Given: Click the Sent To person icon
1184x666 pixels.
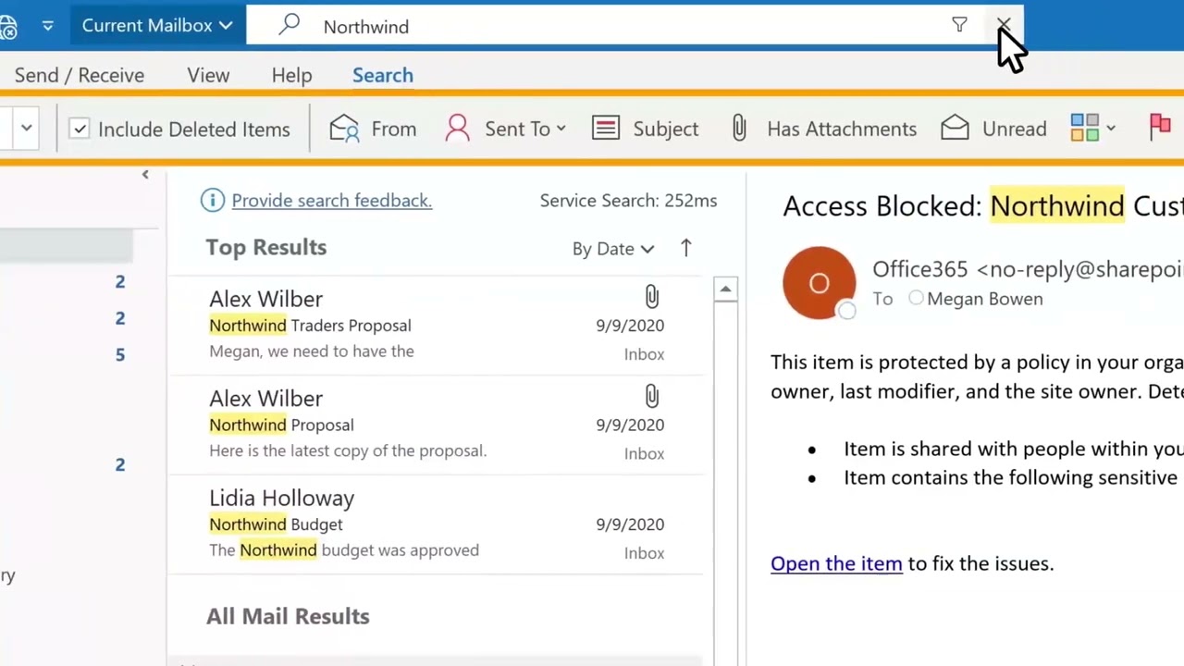Looking at the screenshot, I should 457,129.
